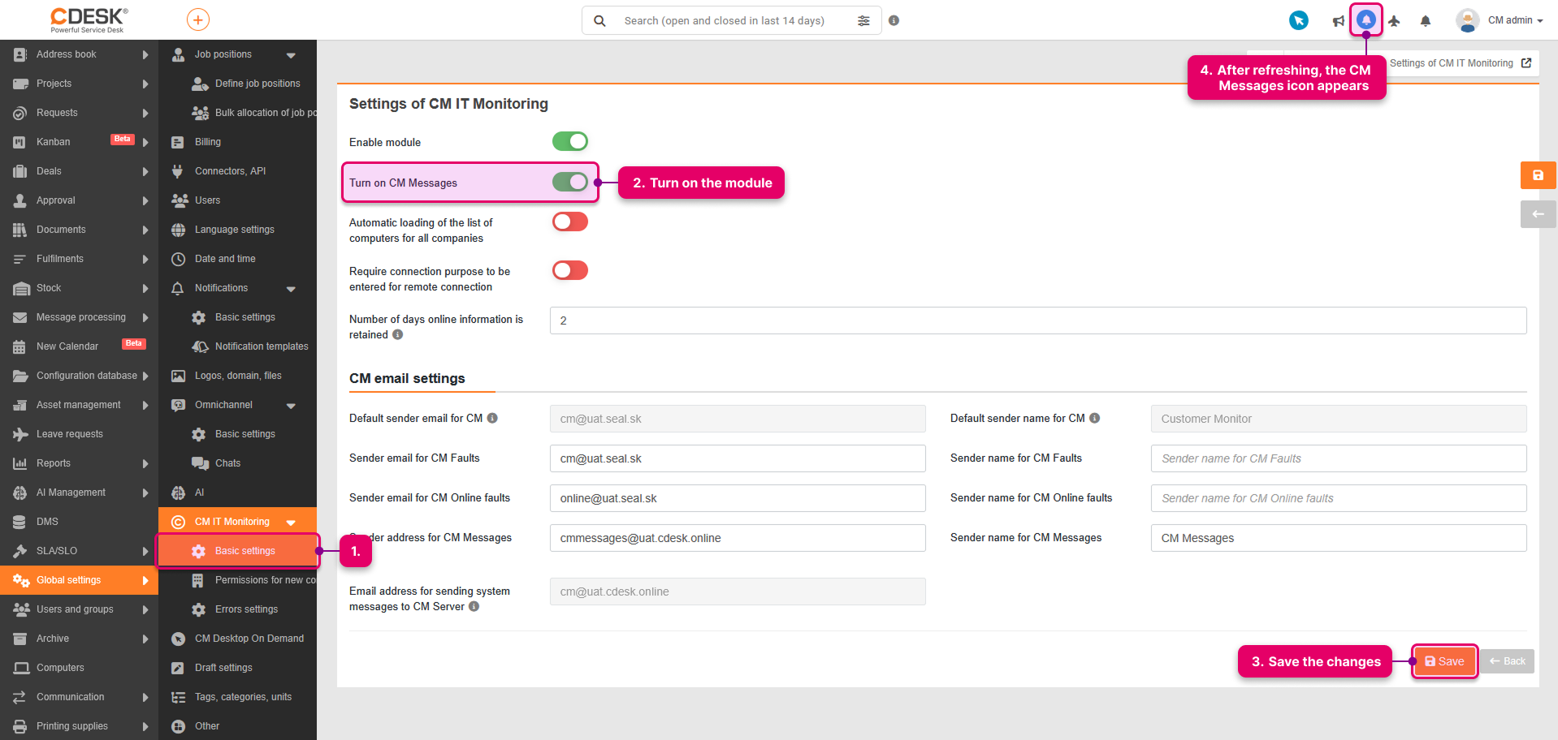Click Sender name for CM Faults field

coord(1339,458)
